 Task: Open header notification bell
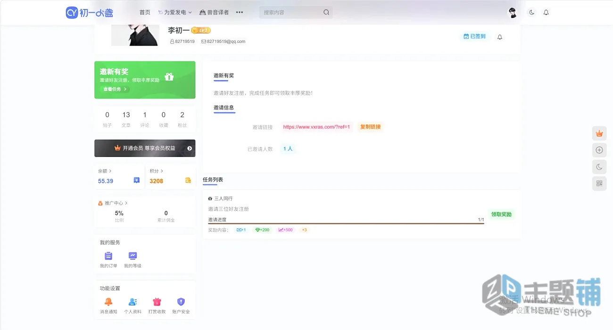point(546,12)
